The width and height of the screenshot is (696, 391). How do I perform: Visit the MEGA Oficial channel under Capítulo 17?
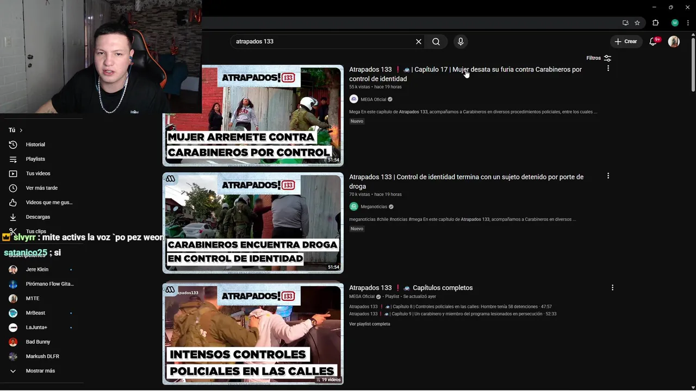[x=374, y=99]
